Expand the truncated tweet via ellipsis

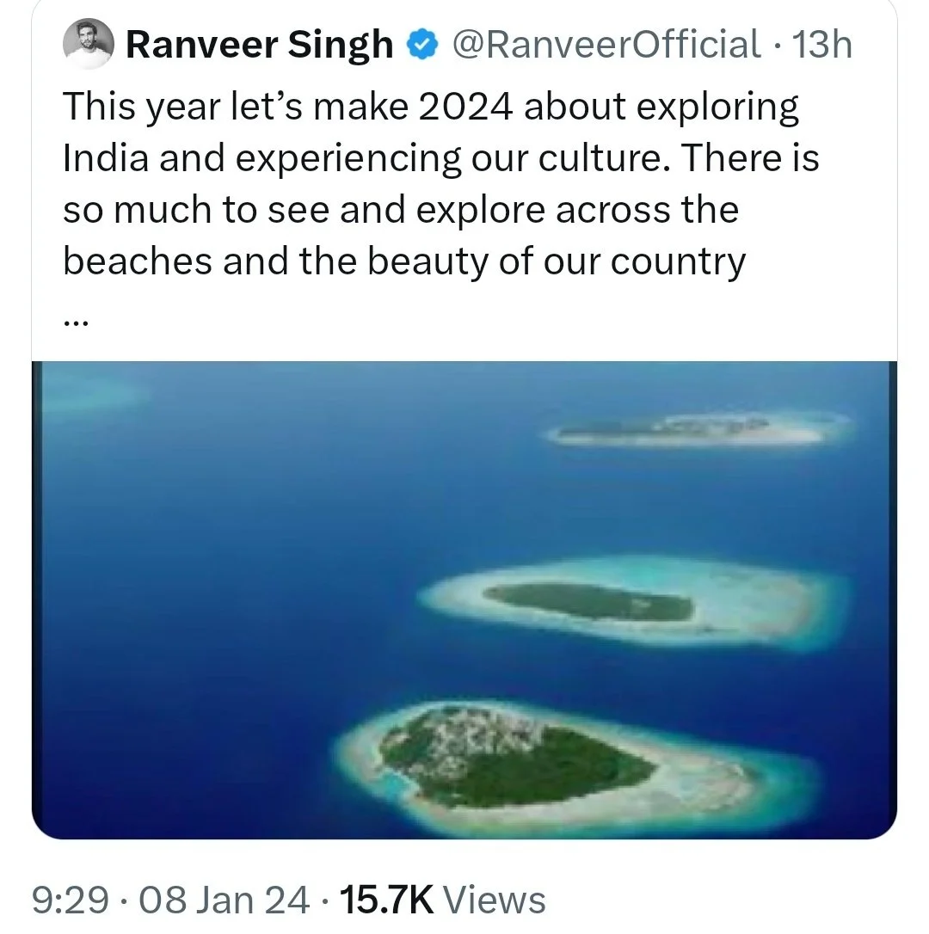(76, 321)
